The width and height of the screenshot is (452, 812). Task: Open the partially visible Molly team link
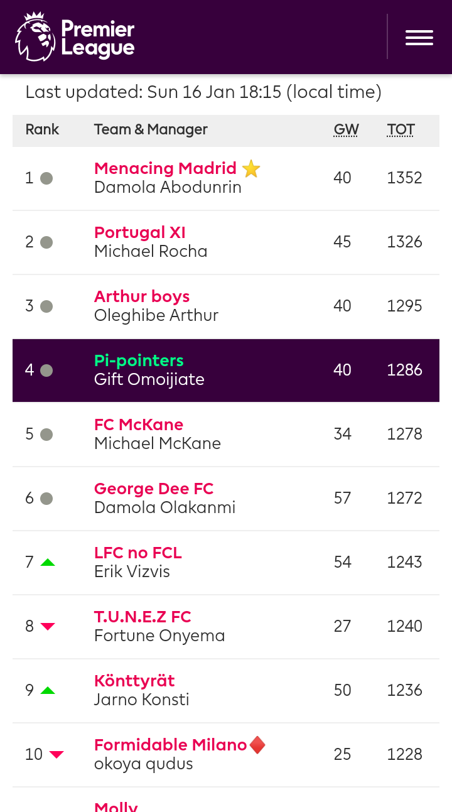pos(116,806)
